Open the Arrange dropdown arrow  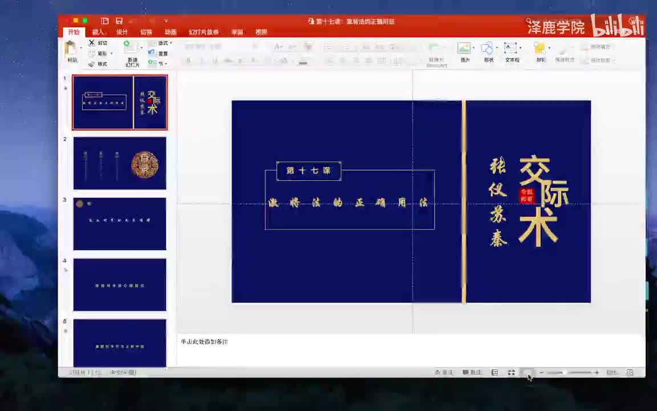549,48
